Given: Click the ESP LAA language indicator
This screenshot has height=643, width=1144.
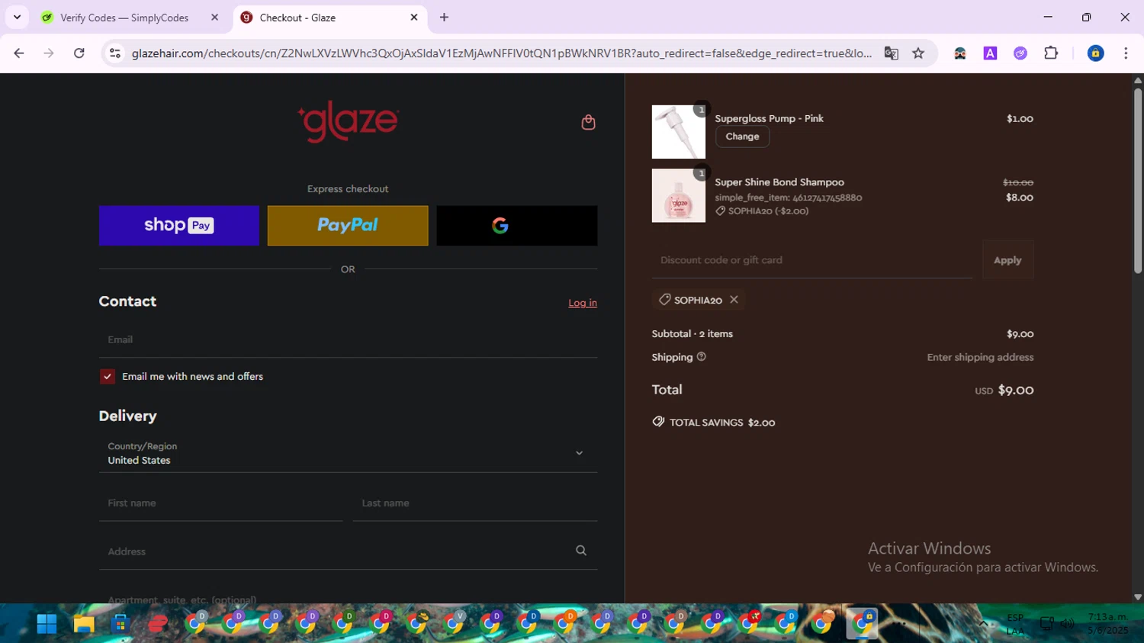Looking at the screenshot, I should (1015, 624).
